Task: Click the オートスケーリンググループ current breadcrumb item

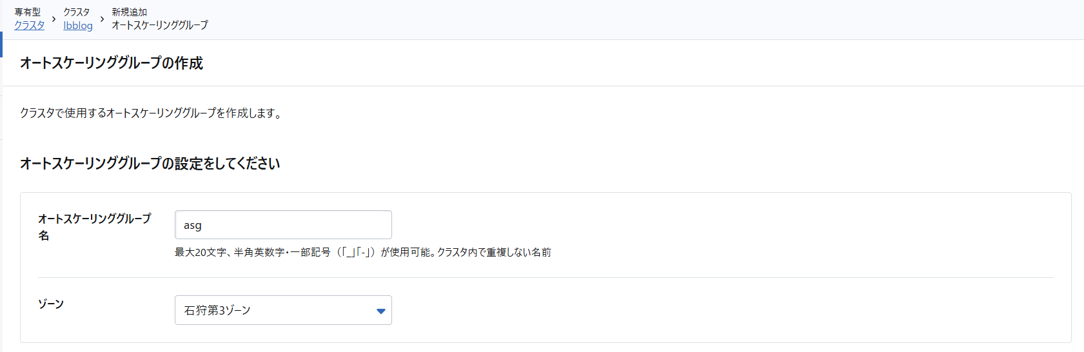Action: [160, 25]
